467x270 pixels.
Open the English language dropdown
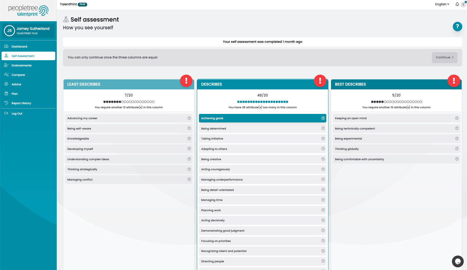(x=442, y=4)
